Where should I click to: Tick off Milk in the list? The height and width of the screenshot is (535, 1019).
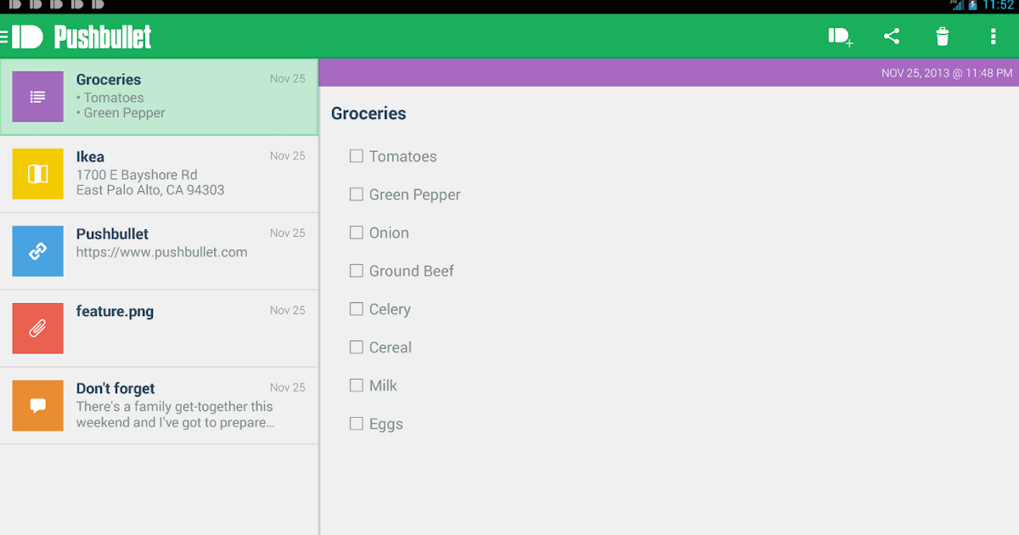click(357, 386)
